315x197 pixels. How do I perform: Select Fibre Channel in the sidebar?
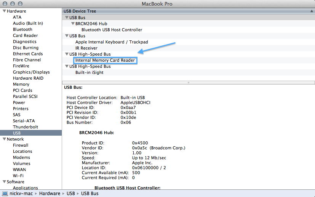pos(27,60)
